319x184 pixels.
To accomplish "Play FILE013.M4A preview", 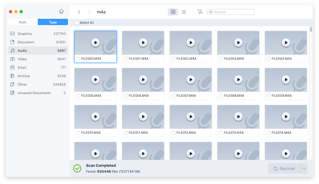I will 238,117.
